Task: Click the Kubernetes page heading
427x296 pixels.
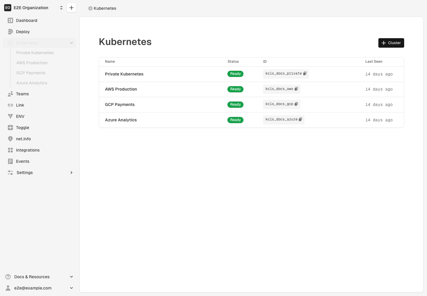Action: [125, 42]
